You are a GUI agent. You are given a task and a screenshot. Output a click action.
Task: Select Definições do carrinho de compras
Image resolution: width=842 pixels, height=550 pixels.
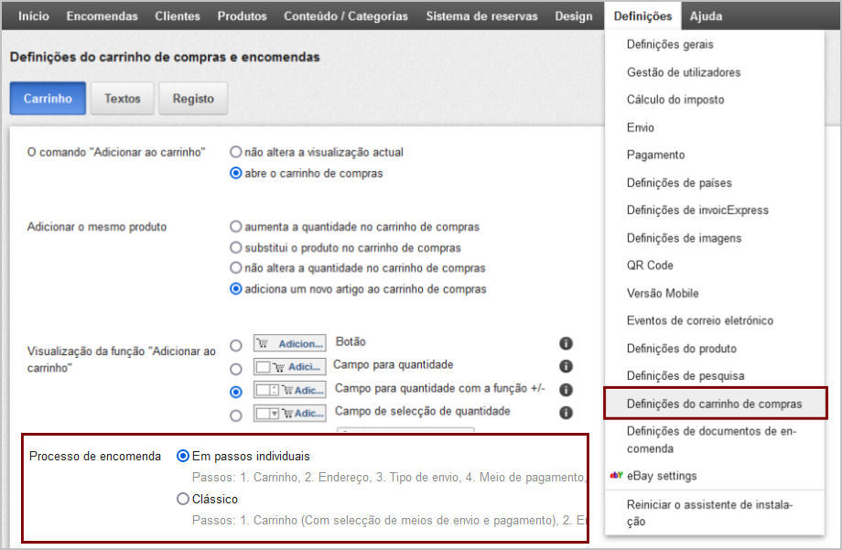pyautogui.click(x=715, y=404)
